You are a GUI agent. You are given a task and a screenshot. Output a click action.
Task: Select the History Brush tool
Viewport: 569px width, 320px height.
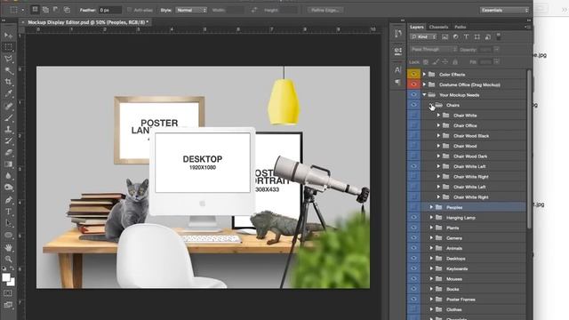[8, 140]
